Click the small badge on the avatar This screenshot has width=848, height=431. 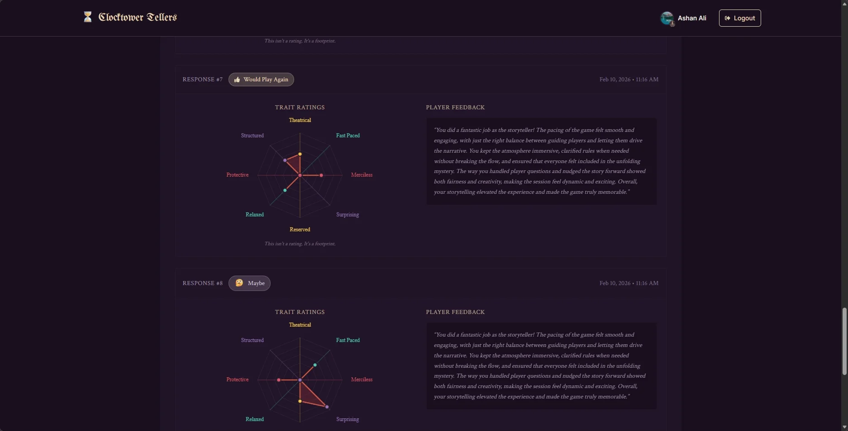point(673,23)
